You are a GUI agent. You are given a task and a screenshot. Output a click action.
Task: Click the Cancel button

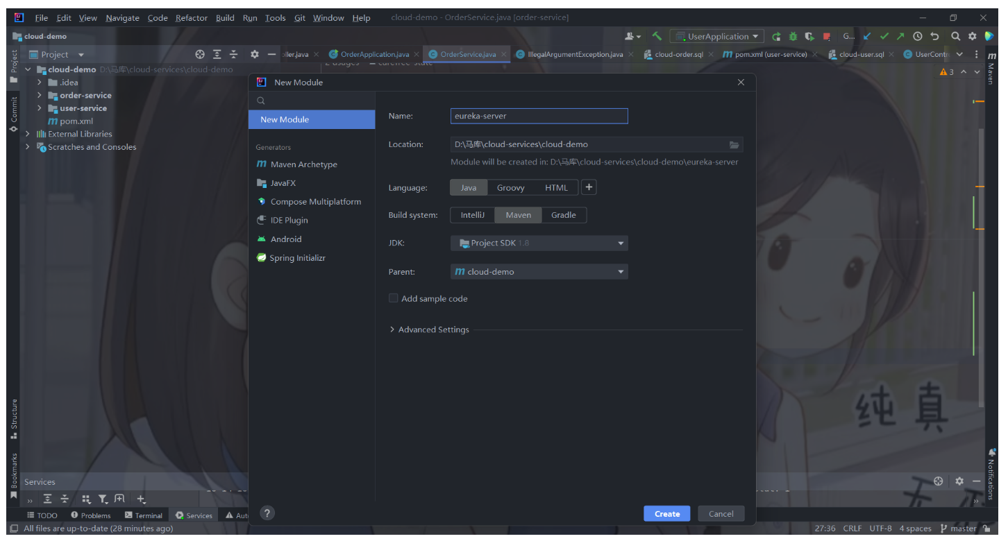[721, 514]
